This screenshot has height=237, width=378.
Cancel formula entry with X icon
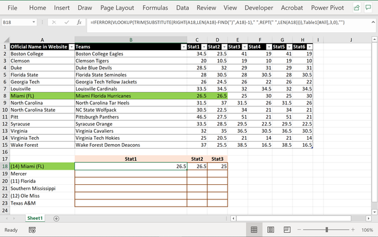click(54, 22)
